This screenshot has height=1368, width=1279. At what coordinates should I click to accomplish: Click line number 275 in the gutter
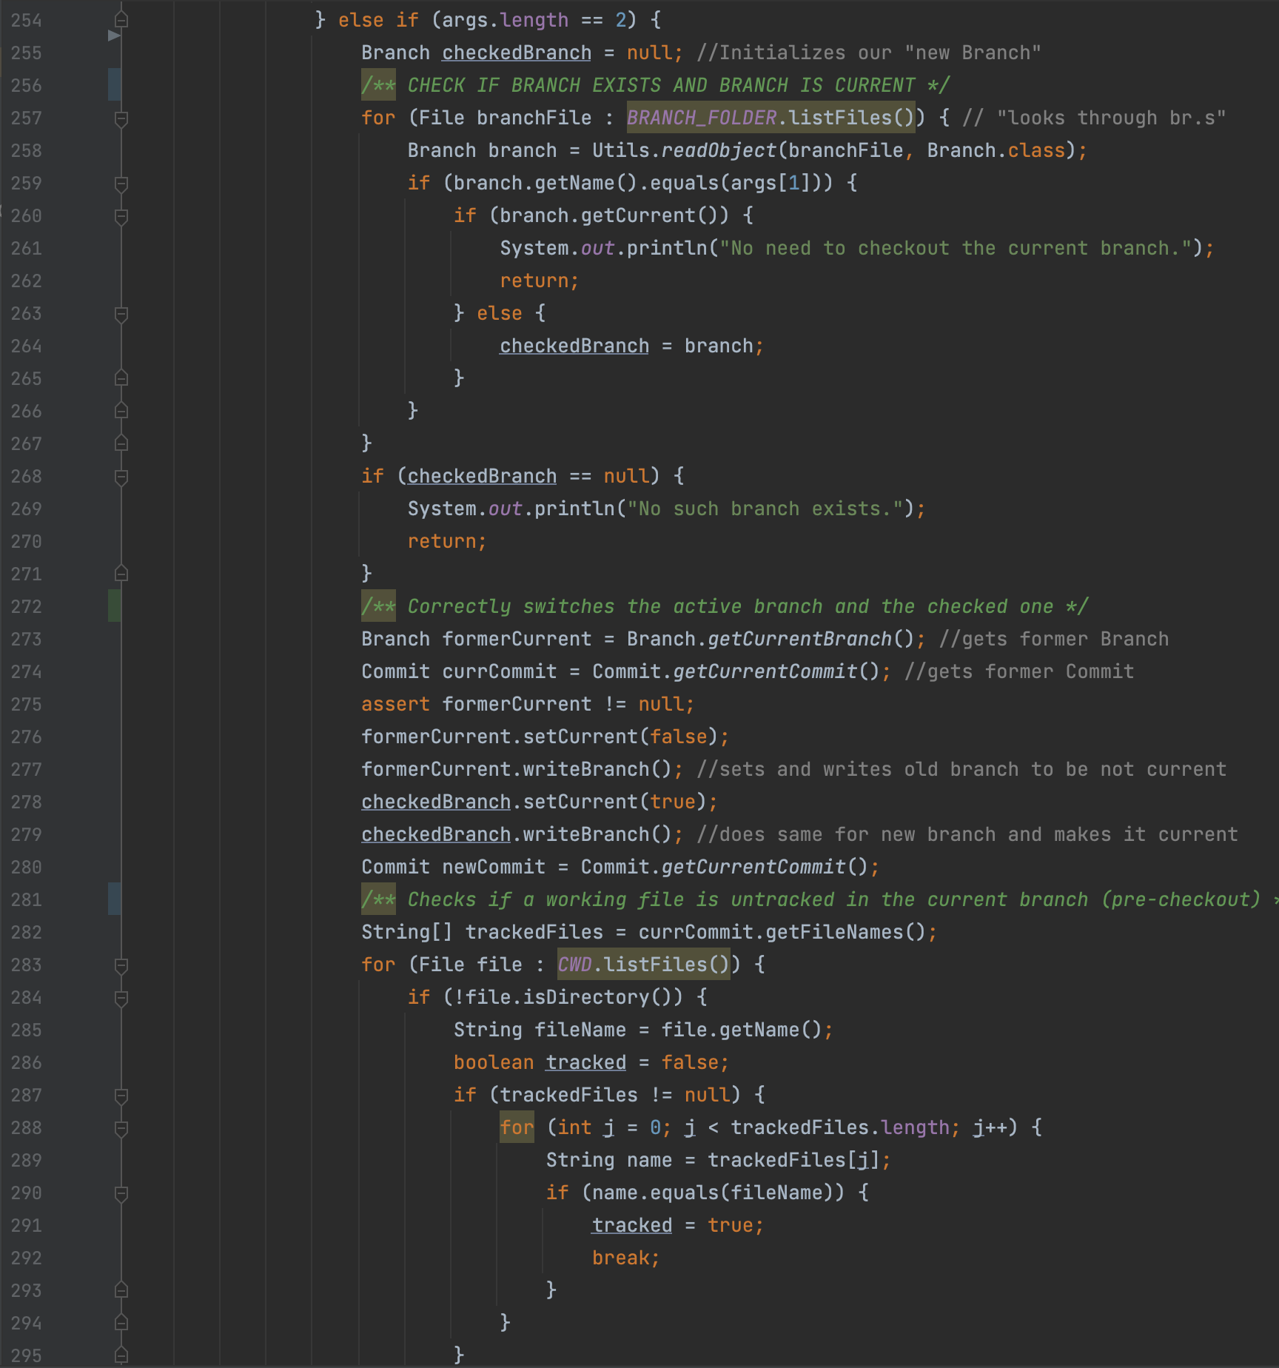pyautogui.click(x=27, y=704)
